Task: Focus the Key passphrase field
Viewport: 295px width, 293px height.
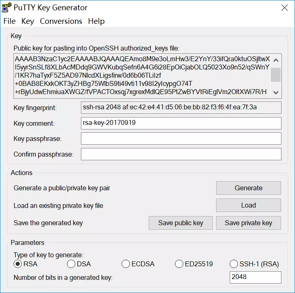Action: pos(181,138)
